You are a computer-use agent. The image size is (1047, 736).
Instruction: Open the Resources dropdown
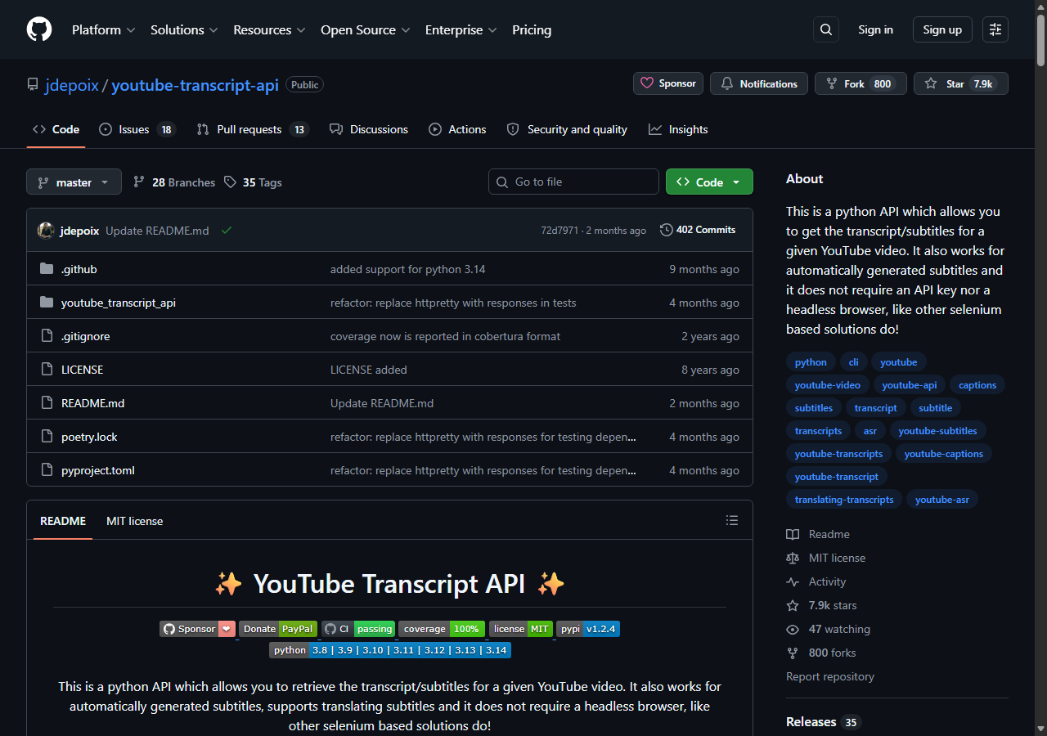(x=269, y=29)
